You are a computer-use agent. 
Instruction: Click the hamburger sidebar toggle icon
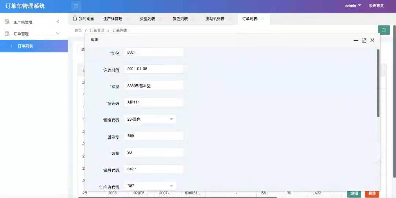coord(76,6)
